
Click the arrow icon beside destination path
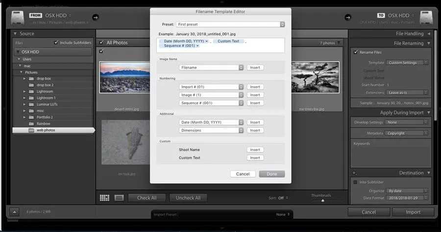point(347,17)
